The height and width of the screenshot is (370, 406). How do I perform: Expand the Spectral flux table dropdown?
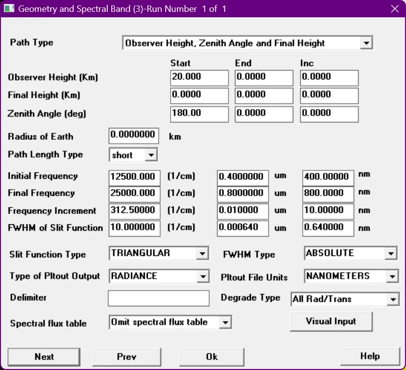pos(225,323)
